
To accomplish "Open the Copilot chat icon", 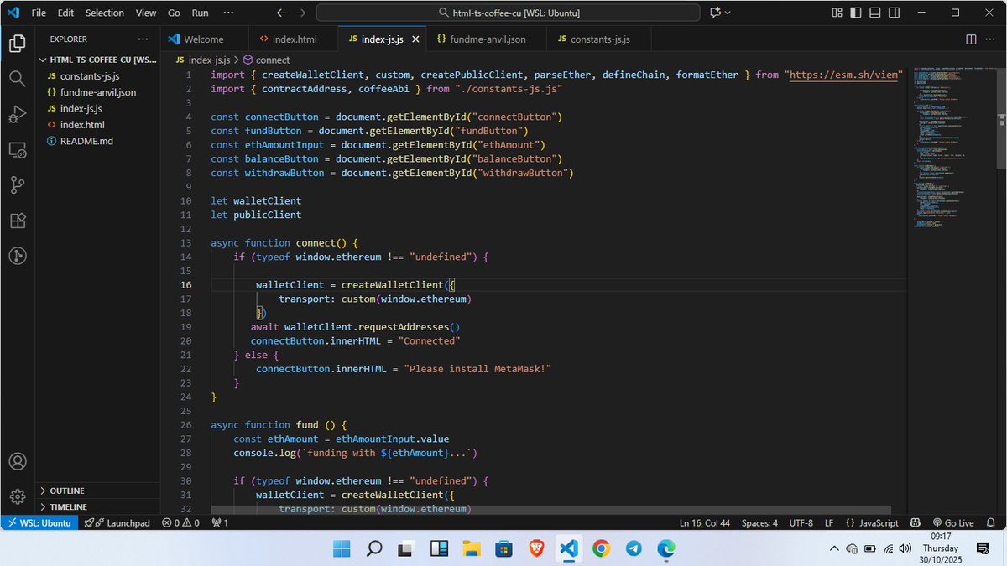I will coord(716,13).
